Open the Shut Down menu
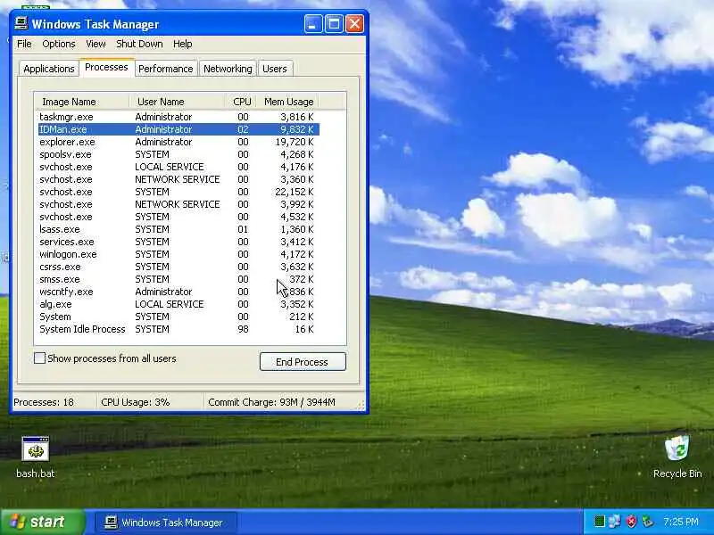The image size is (714, 535). [139, 44]
